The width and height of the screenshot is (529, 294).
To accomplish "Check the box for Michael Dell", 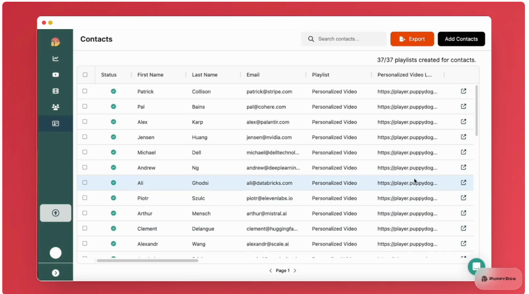I will [x=84, y=152].
